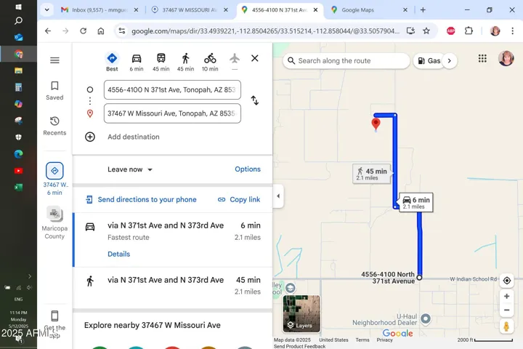Close the Gmail Inbox tab
523x349 pixels.
point(136,10)
